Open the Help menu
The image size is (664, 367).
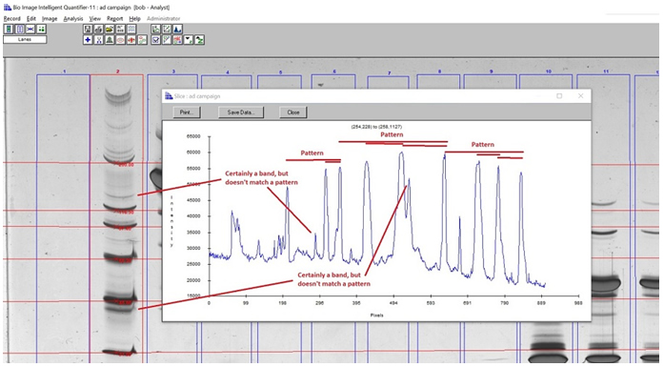[x=134, y=19]
